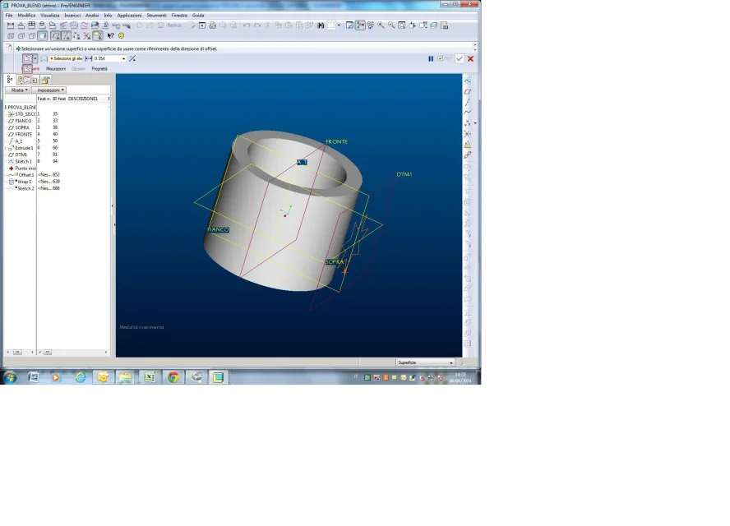730x526 pixels.
Task: Toggle datum plane display
Action: pos(55,36)
